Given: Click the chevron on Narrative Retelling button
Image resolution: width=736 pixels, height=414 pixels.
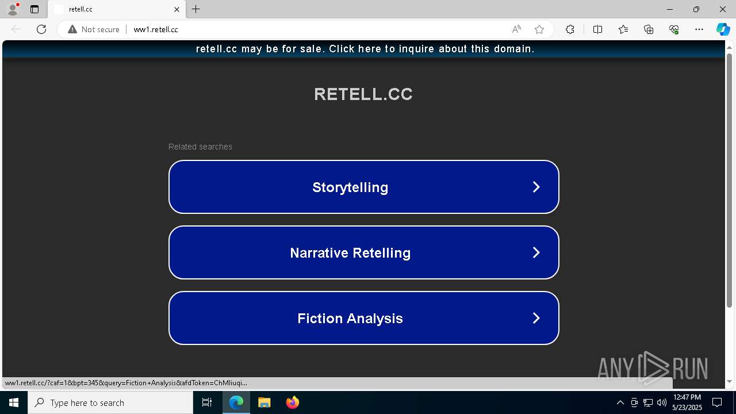Looking at the screenshot, I should click(x=536, y=252).
